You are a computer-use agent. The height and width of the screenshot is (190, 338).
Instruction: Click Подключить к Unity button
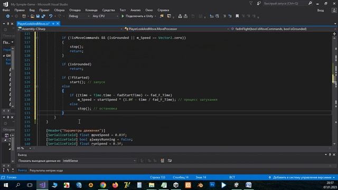click(x=137, y=16)
